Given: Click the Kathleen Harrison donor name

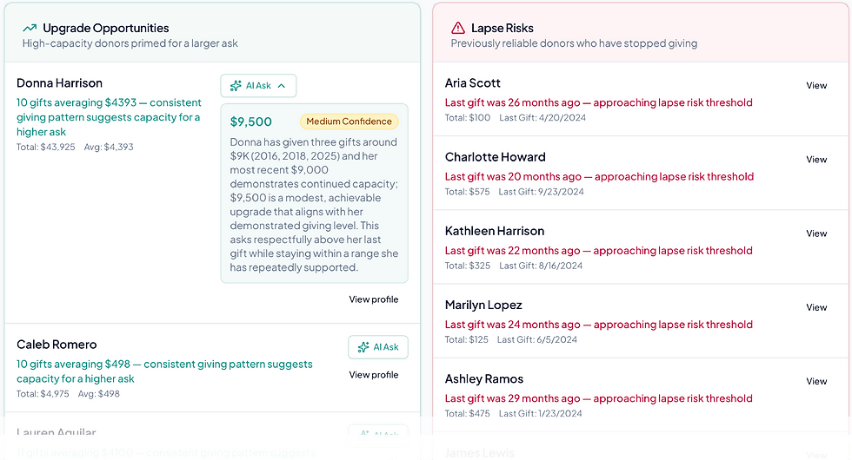Looking at the screenshot, I should pyautogui.click(x=495, y=231).
